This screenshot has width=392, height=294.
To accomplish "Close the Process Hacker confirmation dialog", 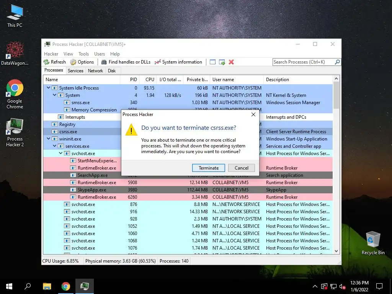I will pyautogui.click(x=253, y=114).
